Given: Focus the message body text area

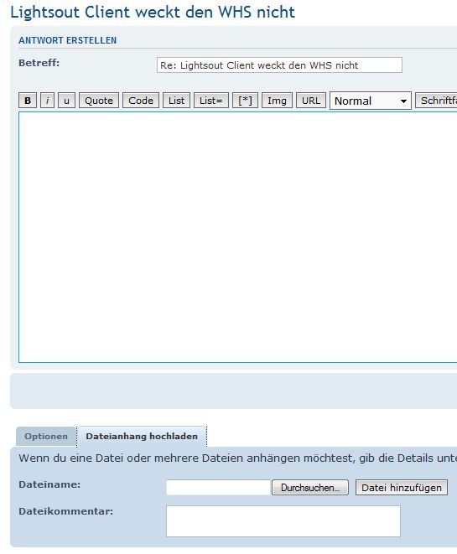Looking at the screenshot, I should click(x=237, y=237).
